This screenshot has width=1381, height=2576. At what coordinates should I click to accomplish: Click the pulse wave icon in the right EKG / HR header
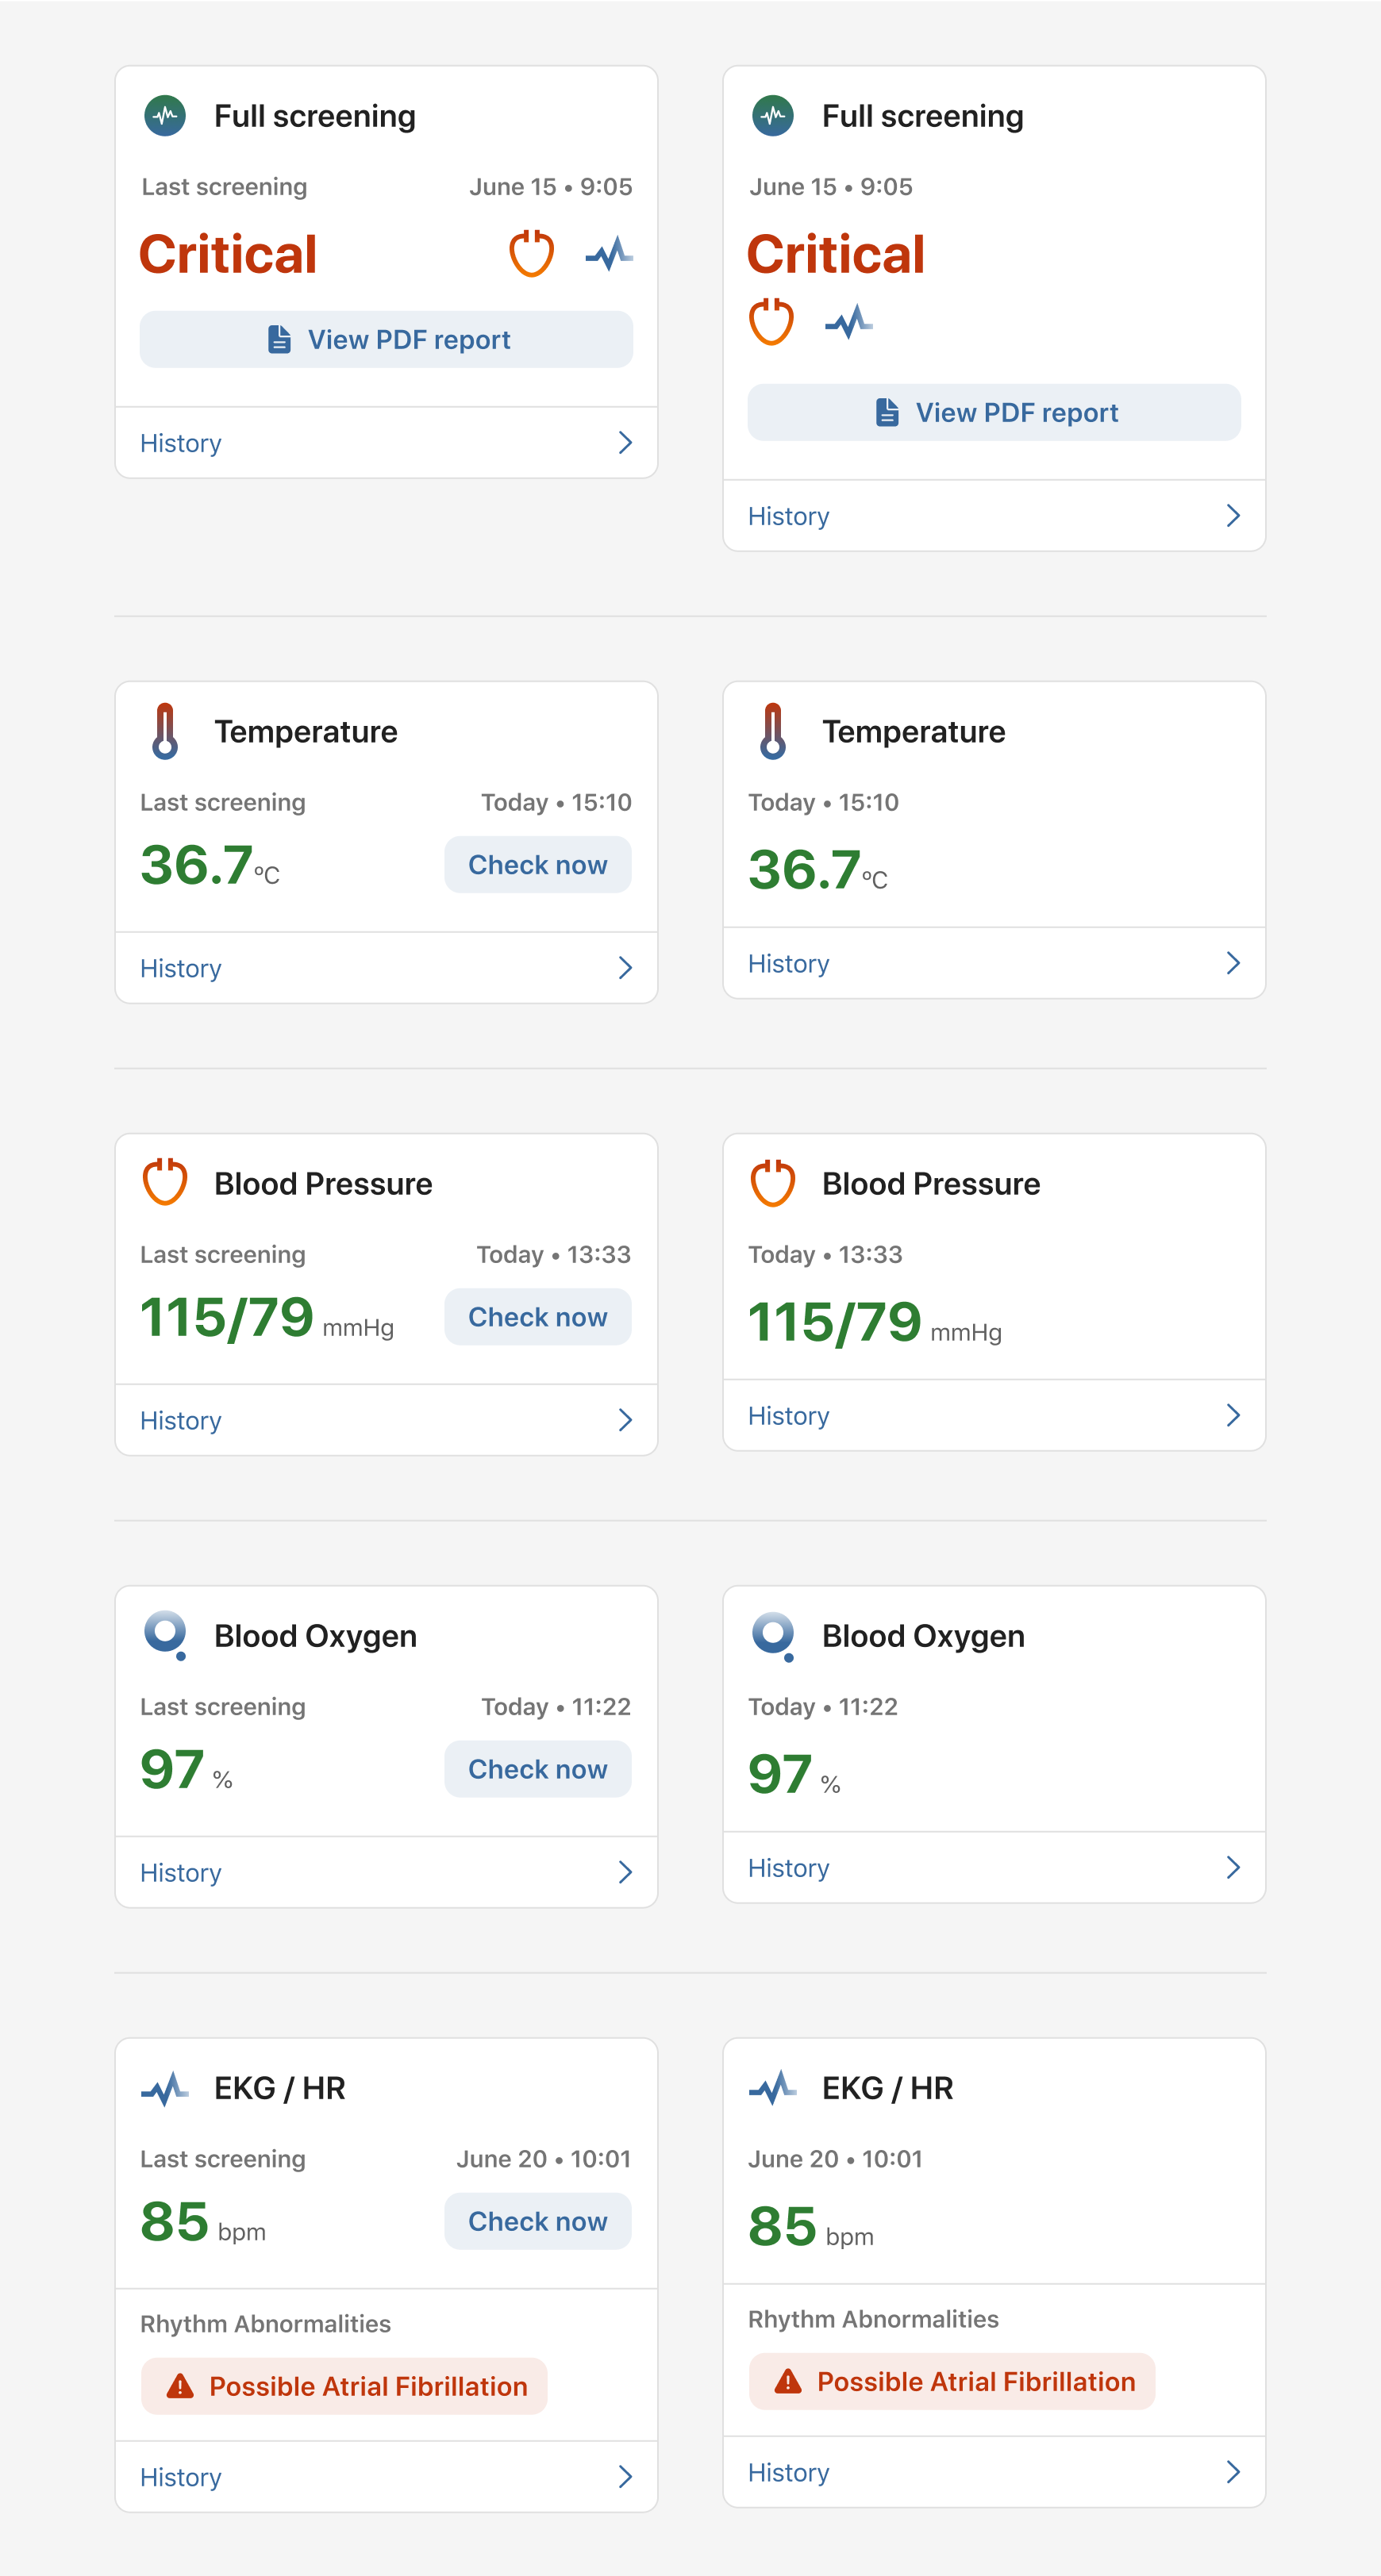point(772,2088)
